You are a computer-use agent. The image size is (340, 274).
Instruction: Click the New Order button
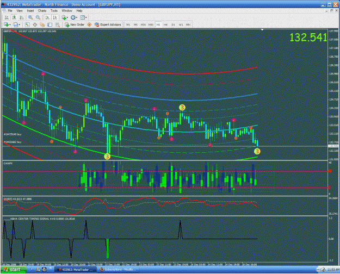coord(75,24)
